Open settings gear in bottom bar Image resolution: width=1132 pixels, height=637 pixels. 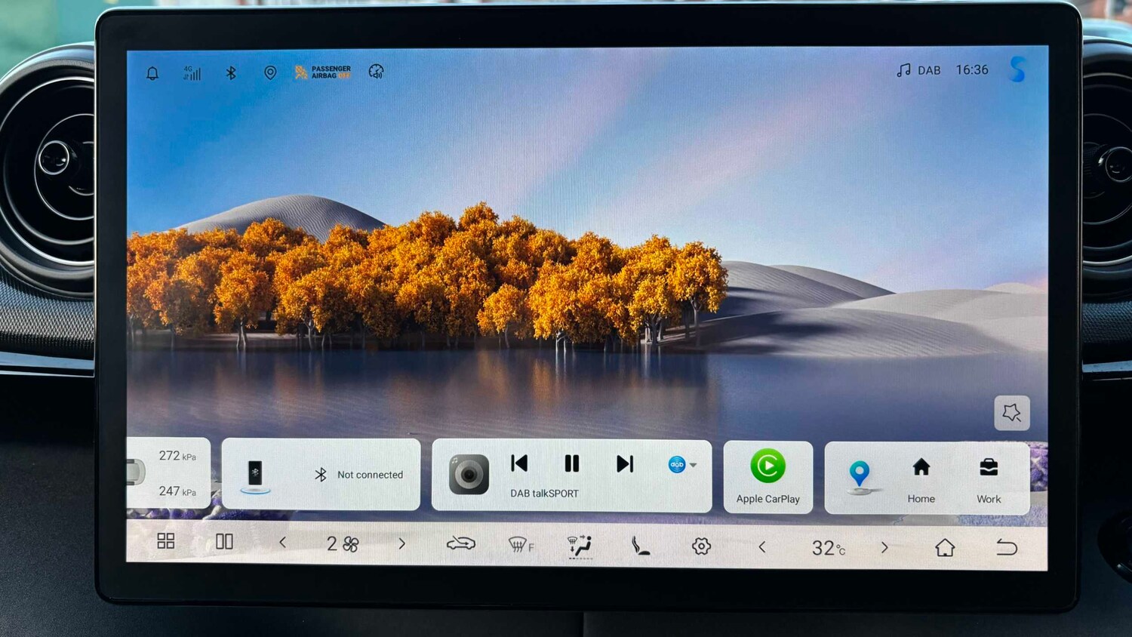click(701, 546)
